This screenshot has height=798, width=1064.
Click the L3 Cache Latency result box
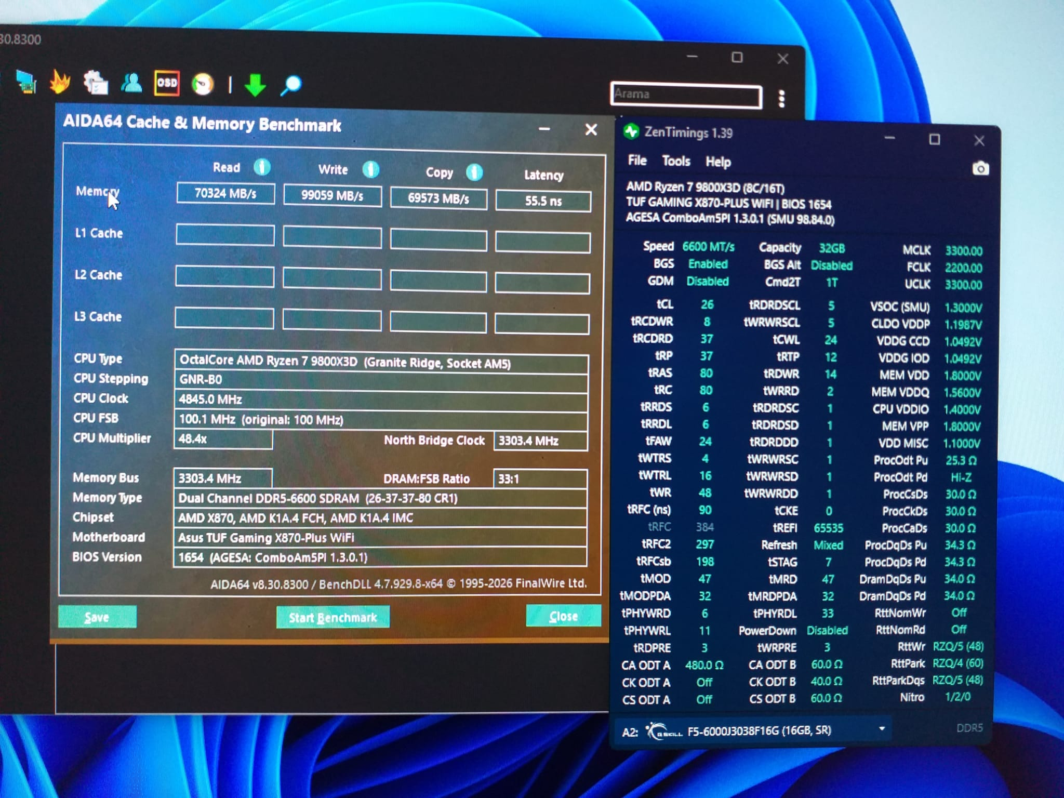pos(542,324)
